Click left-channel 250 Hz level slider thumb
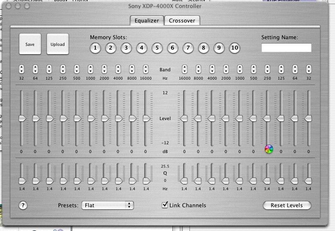 click(64, 118)
